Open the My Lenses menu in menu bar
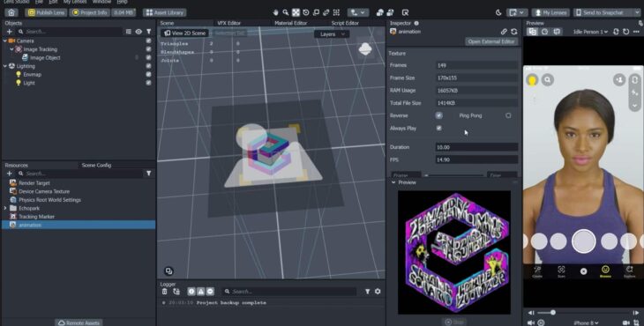The width and height of the screenshot is (644, 326). point(75,2)
